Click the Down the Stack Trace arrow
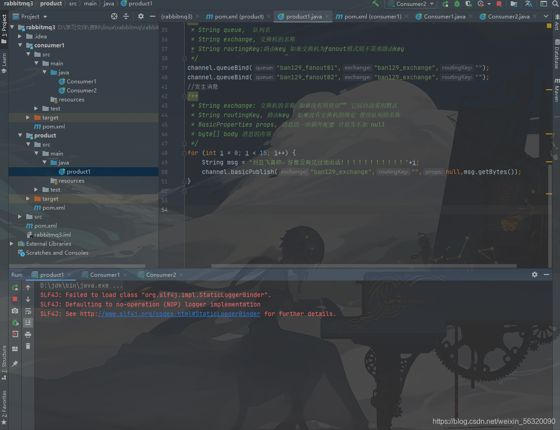The height and width of the screenshot is (430, 560). click(28, 299)
